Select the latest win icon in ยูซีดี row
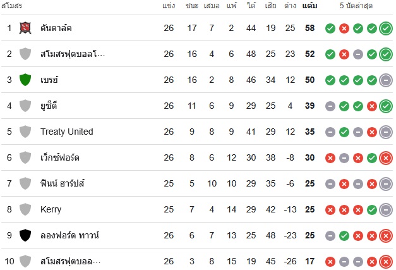The height and width of the screenshot is (270, 396). coord(386,106)
